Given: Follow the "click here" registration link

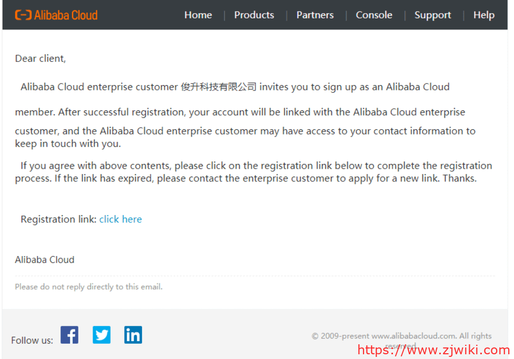Looking at the screenshot, I should click(120, 219).
